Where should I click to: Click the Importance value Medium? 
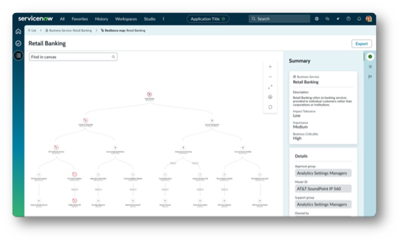point(300,127)
